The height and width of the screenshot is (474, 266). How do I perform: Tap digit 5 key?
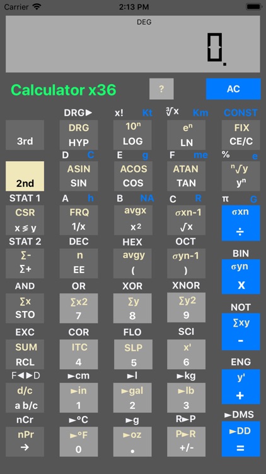(x=133, y=354)
